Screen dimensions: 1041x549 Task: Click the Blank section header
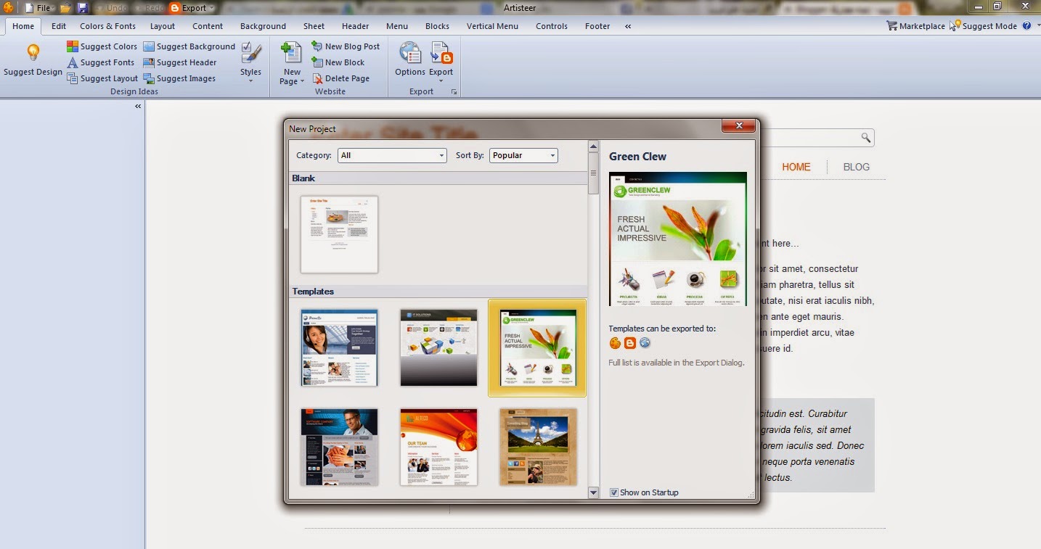pos(438,178)
